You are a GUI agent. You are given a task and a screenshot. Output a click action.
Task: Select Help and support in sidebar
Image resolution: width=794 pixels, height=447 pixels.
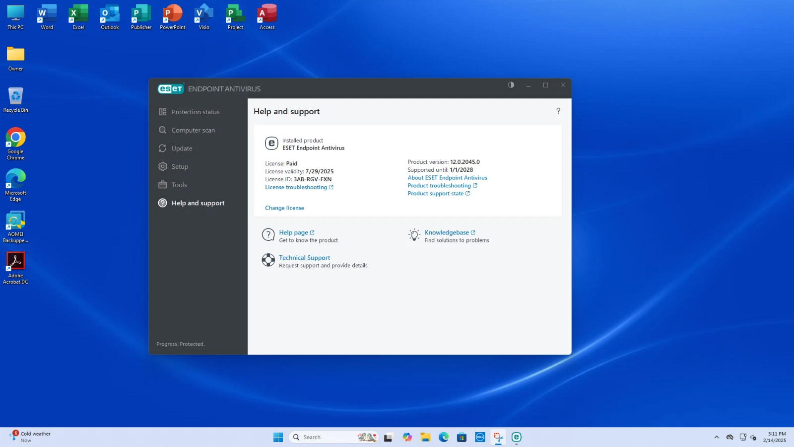tap(198, 203)
